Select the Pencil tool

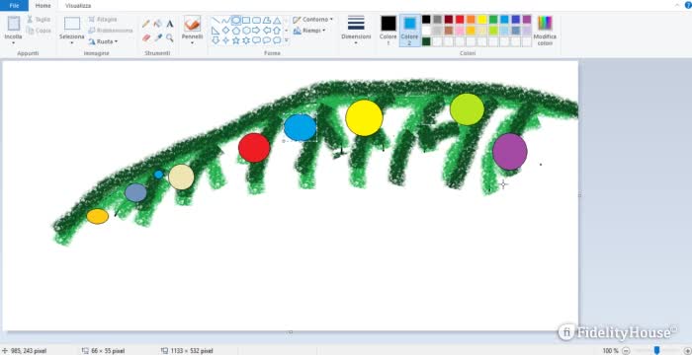(x=146, y=24)
